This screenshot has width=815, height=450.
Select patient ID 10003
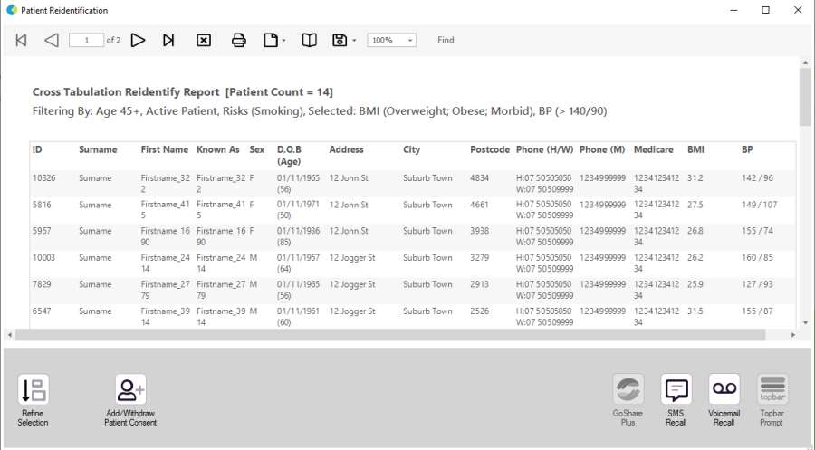[x=43, y=258]
